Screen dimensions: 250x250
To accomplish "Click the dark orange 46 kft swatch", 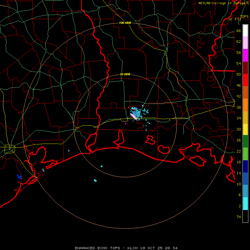I will coord(245,92).
